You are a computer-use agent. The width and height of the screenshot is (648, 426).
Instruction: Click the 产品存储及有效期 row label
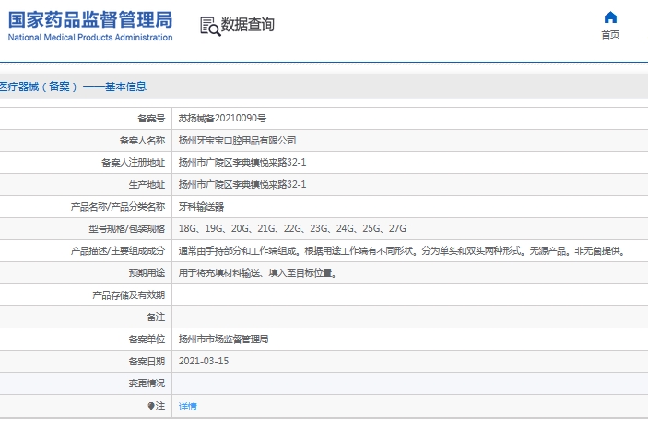[128, 294]
